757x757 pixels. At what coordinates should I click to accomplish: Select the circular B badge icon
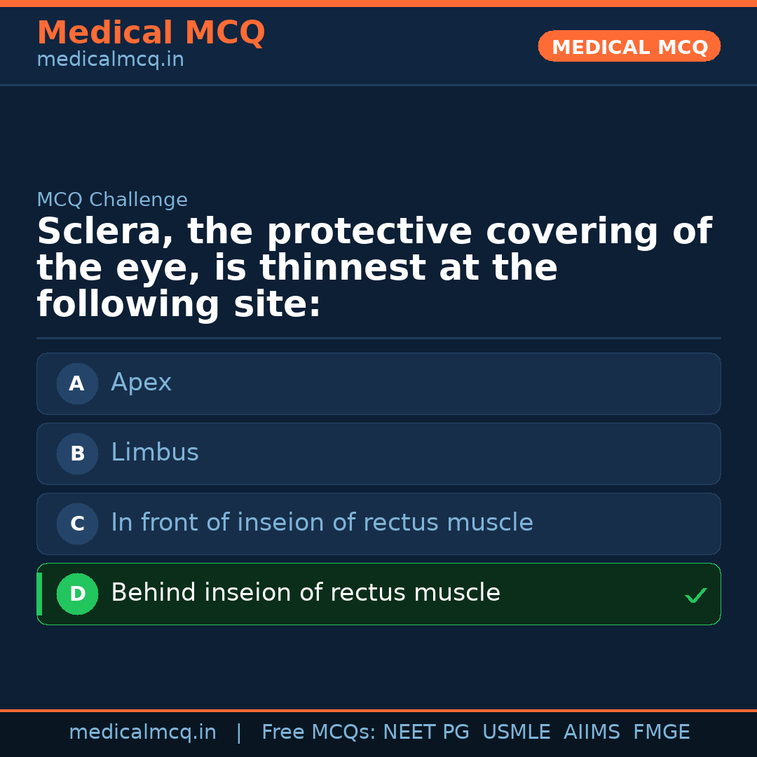(77, 453)
